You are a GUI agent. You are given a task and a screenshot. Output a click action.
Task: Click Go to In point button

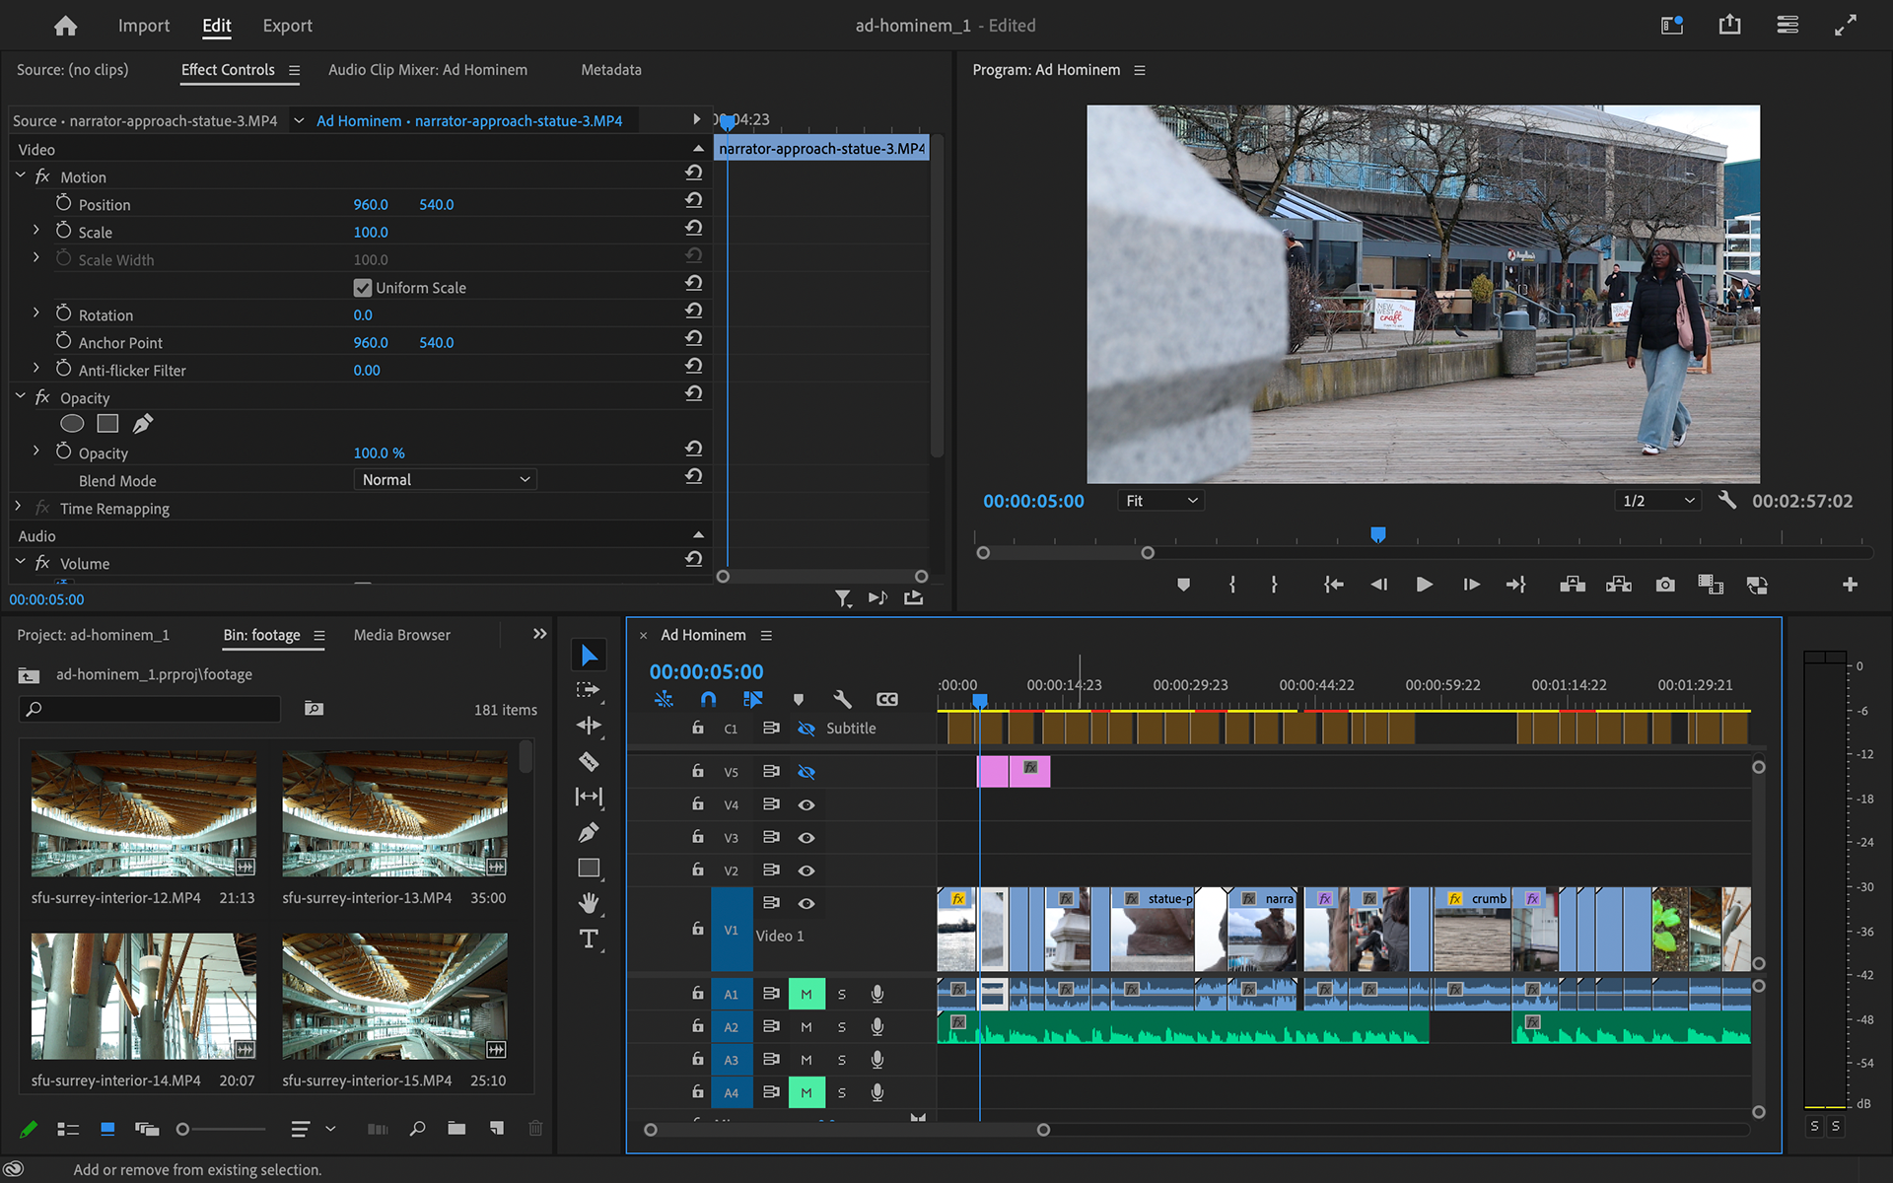(x=1333, y=585)
